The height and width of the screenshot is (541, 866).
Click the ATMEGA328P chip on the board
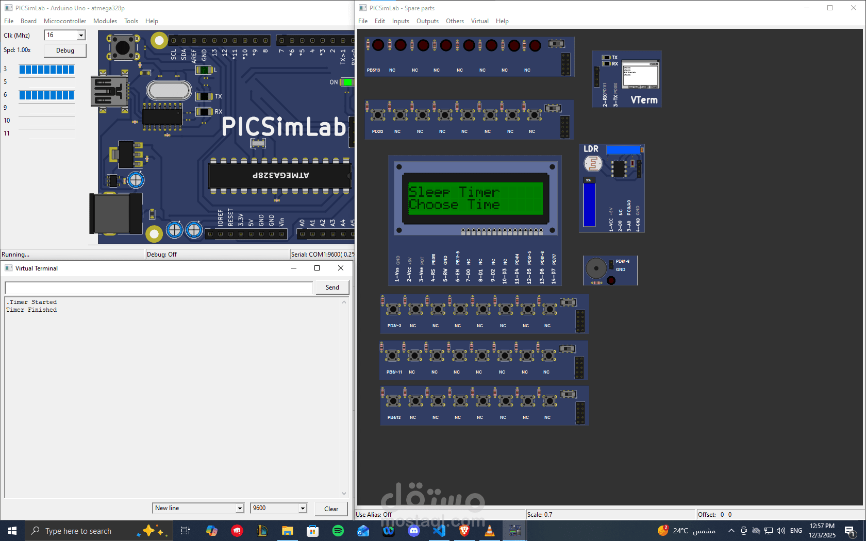pyautogui.click(x=280, y=175)
